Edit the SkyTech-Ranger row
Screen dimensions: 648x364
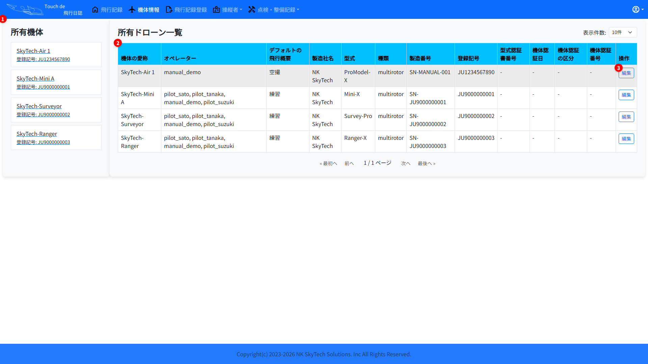(626, 139)
